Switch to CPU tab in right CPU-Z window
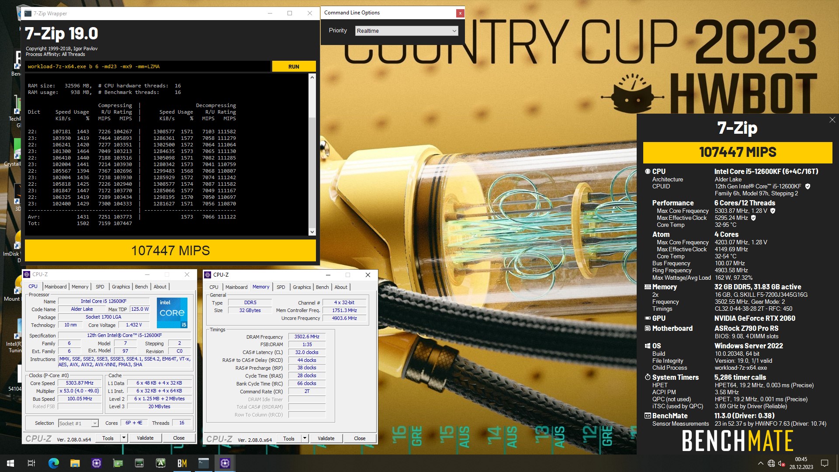The width and height of the screenshot is (839, 472). coord(214,287)
